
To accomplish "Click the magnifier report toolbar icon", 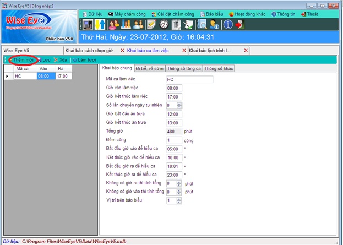I will (x=202, y=24).
